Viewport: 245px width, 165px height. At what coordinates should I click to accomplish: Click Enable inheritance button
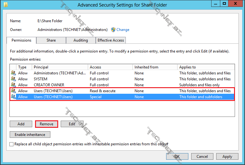(x=30, y=135)
